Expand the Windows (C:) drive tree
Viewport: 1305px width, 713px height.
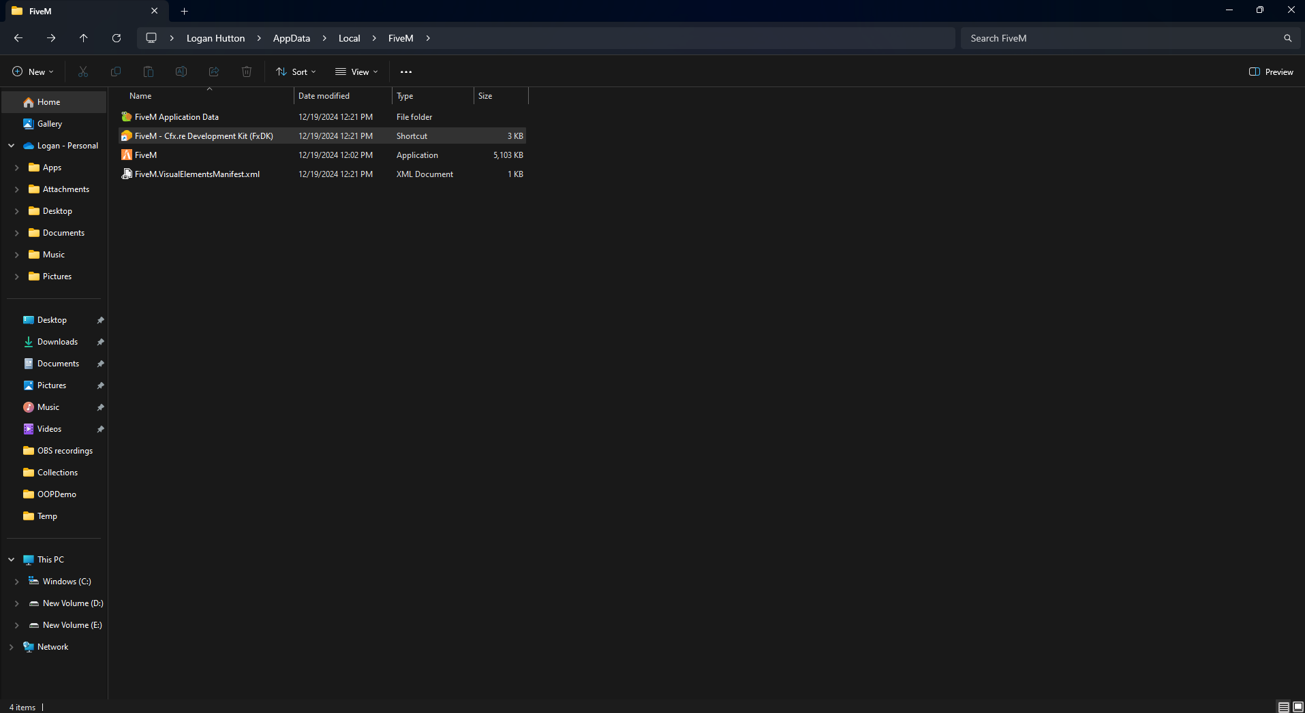[17, 582]
